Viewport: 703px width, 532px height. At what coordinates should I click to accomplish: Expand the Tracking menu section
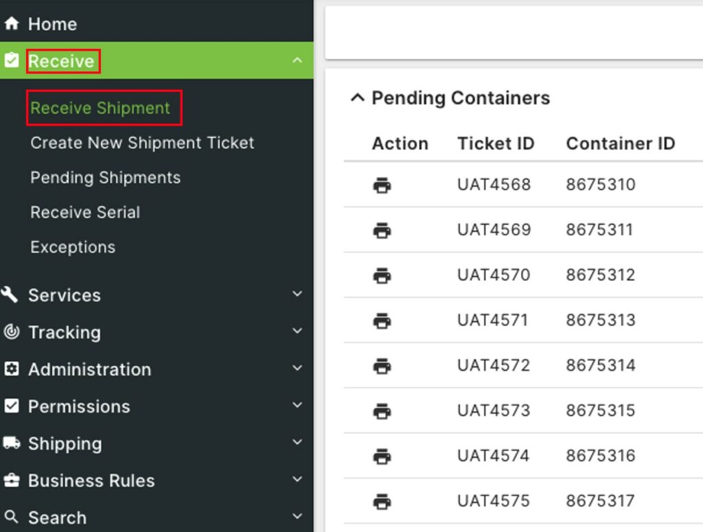[x=297, y=332]
